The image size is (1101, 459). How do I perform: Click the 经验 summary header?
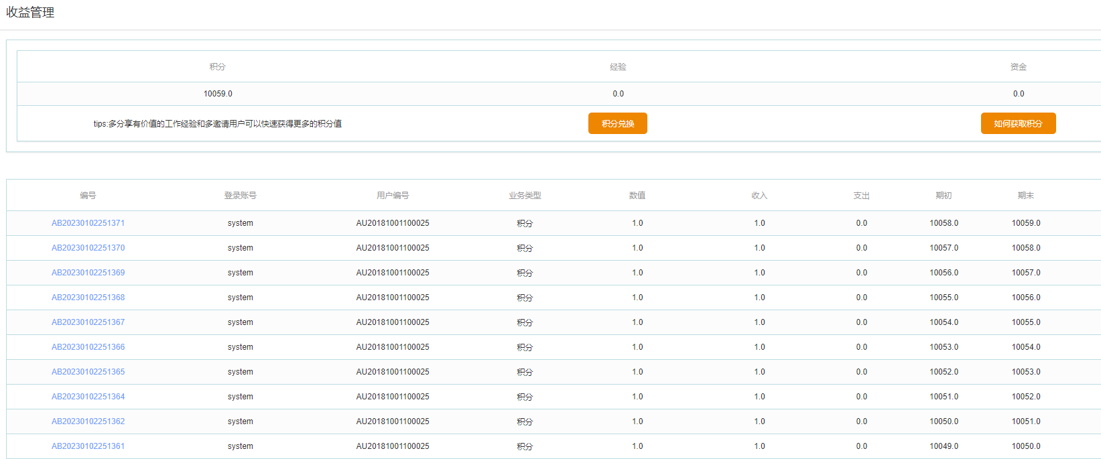coord(618,67)
